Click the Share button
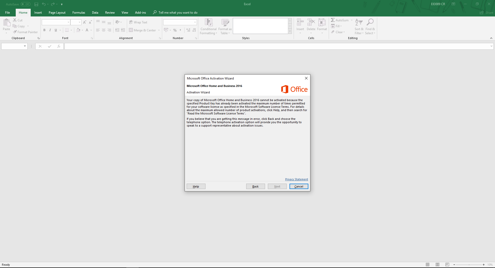The height and width of the screenshot is (268, 495). 486,12
